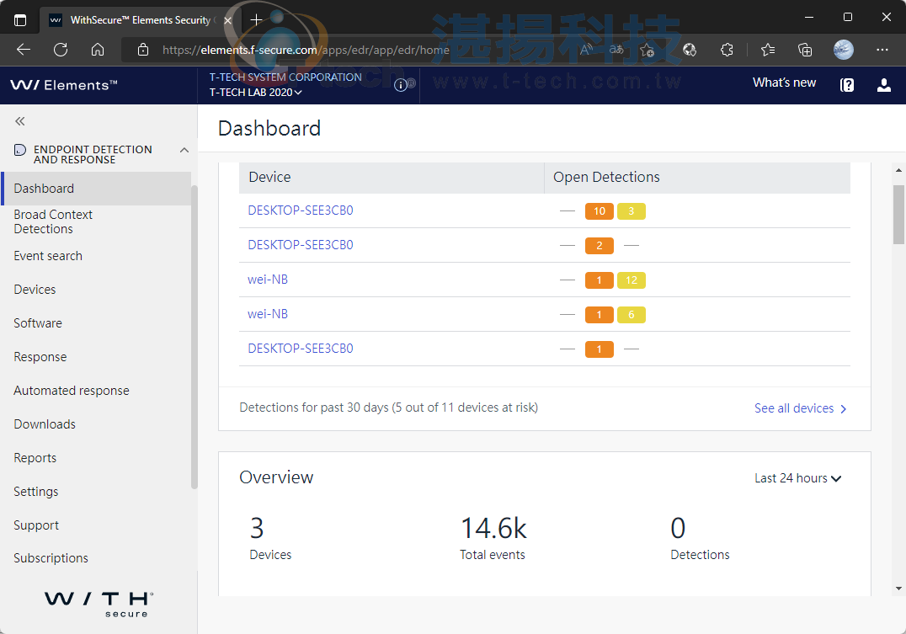Collapse the sidebar with double chevron icon
The width and height of the screenshot is (906, 634).
click(20, 120)
